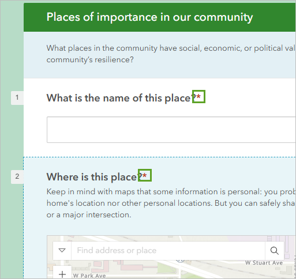Select the survey title 'Places of importance in our community'
296x279 pixels.
tap(149, 17)
